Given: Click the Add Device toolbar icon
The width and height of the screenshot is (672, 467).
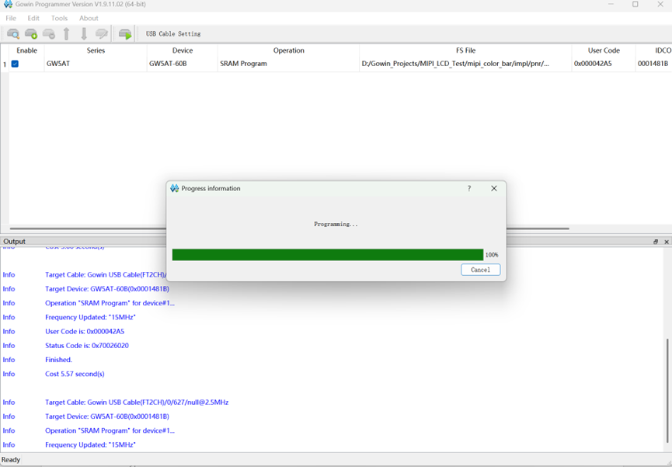Looking at the screenshot, I should click(31, 34).
